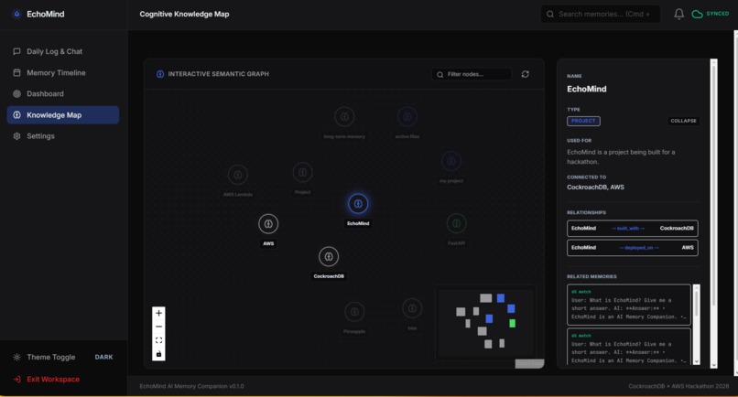
Task: Collapse the node details panel
Action: pyautogui.click(x=683, y=121)
